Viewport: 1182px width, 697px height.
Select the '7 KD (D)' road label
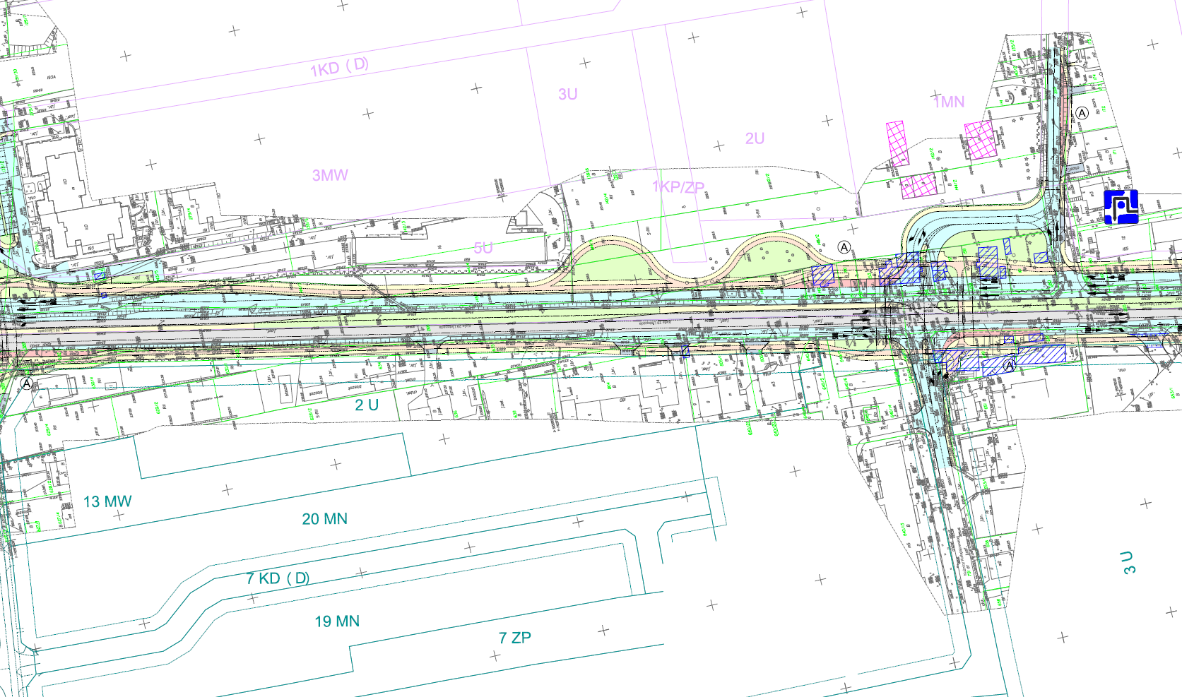(278, 578)
